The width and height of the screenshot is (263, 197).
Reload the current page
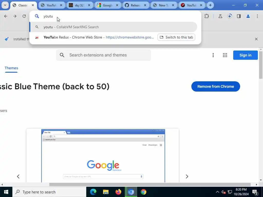coord(24,16)
